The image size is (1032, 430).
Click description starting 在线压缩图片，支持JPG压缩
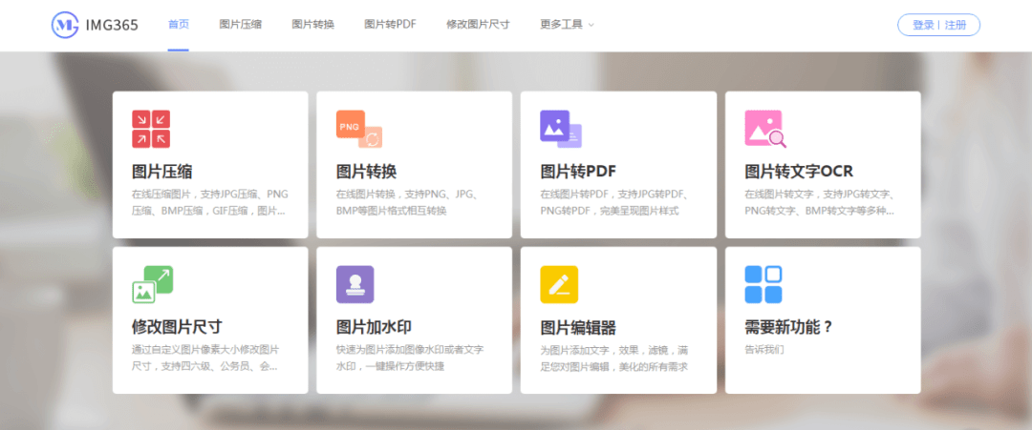pos(210,203)
